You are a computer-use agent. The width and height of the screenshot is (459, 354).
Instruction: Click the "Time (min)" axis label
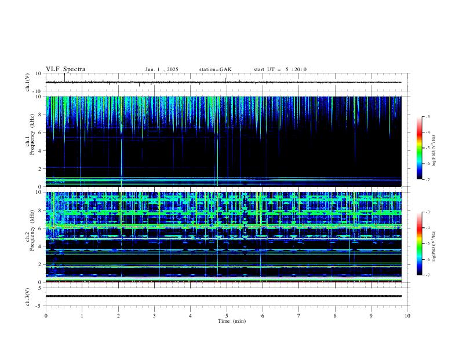pos(232,321)
